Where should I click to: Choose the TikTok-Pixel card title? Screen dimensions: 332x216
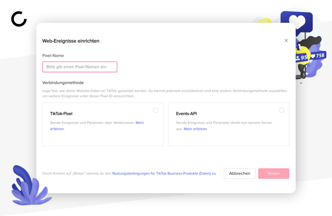pyautogui.click(x=61, y=114)
